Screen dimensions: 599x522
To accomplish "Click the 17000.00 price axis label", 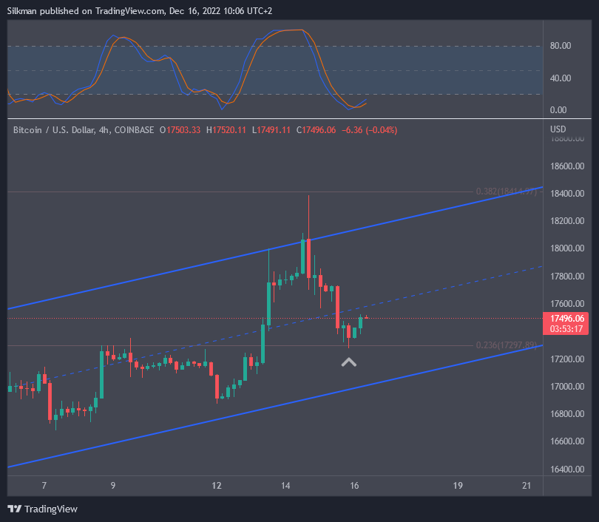I will (x=567, y=387).
